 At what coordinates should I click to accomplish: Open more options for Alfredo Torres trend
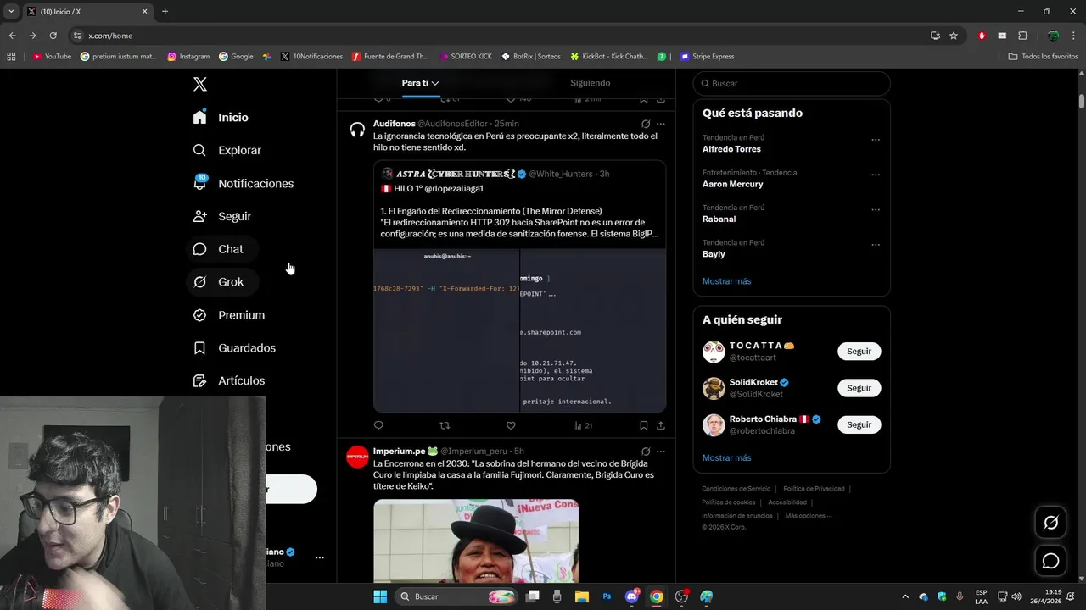coord(876,140)
